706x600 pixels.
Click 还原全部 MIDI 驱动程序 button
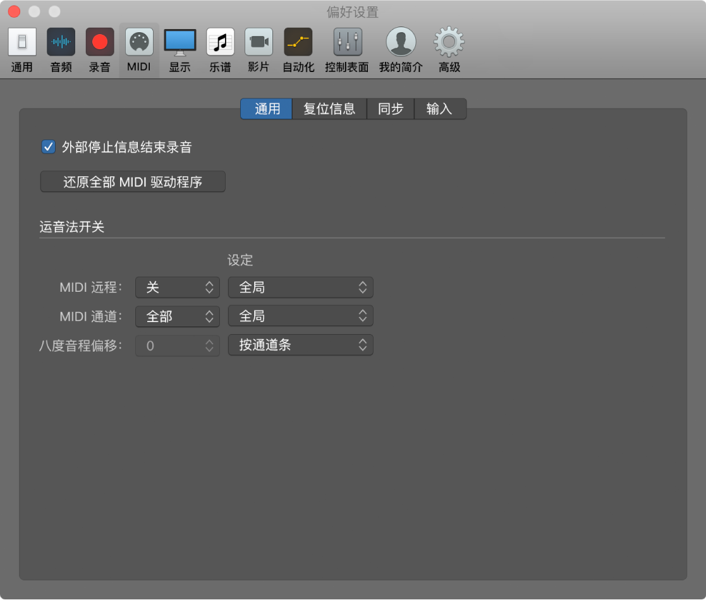coord(133,182)
